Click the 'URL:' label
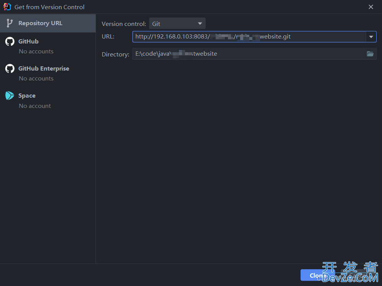 (x=108, y=37)
